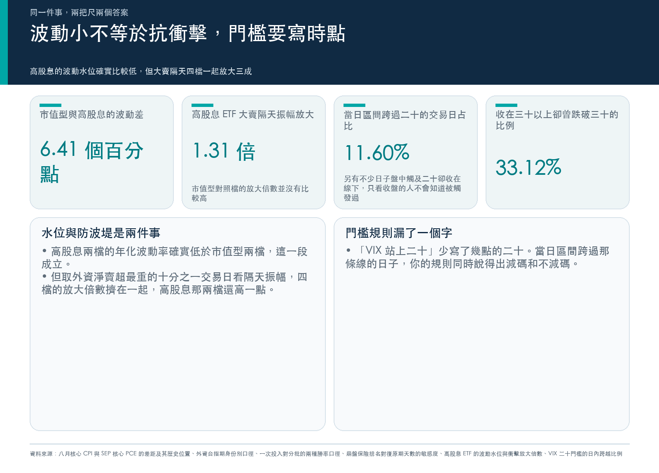This screenshot has height=473, width=659.
Task: Click the note 另有不少日子盤中觸及二十卻收在線下
Action: [402, 188]
